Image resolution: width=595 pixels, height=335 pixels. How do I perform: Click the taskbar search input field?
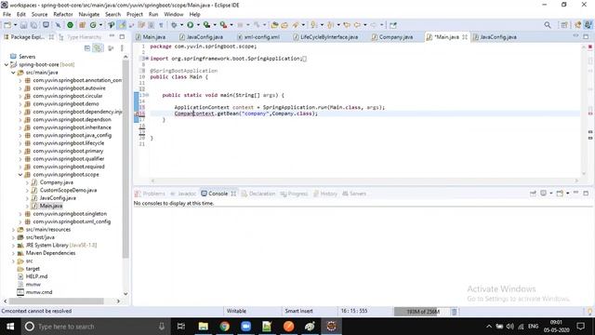[95, 327]
